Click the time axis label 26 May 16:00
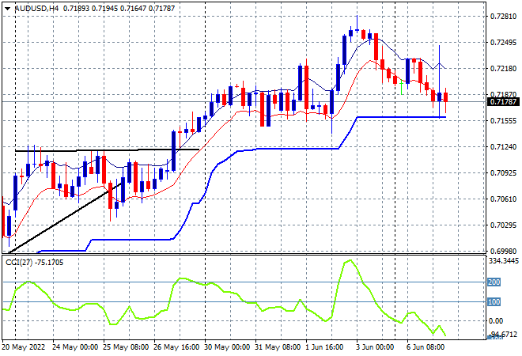Viewport: 522px width, 356px height. tap(176, 347)
